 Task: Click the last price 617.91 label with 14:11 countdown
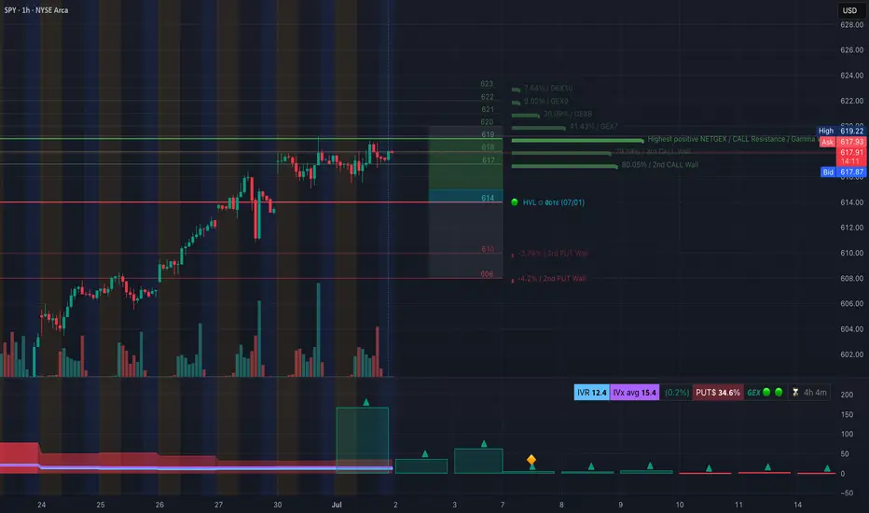850,157
